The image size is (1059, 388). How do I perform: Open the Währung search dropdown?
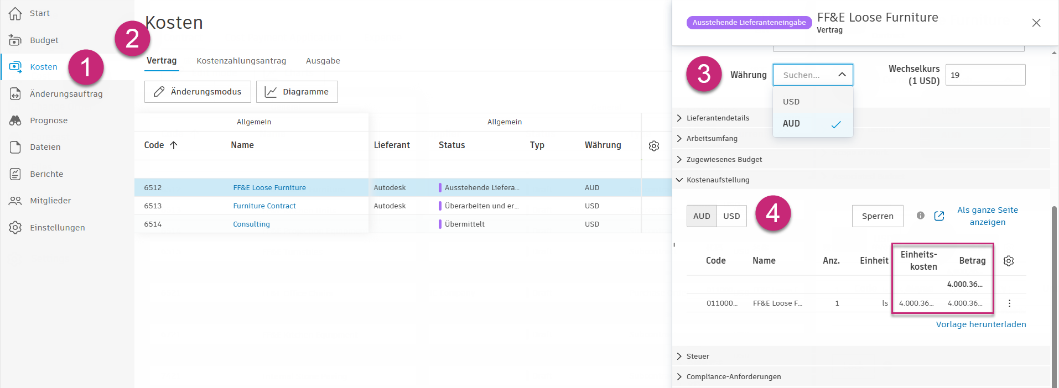point(813,75)
